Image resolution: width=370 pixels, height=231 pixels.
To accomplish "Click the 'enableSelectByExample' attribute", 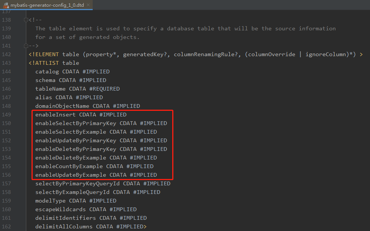I will click(71, 132).
